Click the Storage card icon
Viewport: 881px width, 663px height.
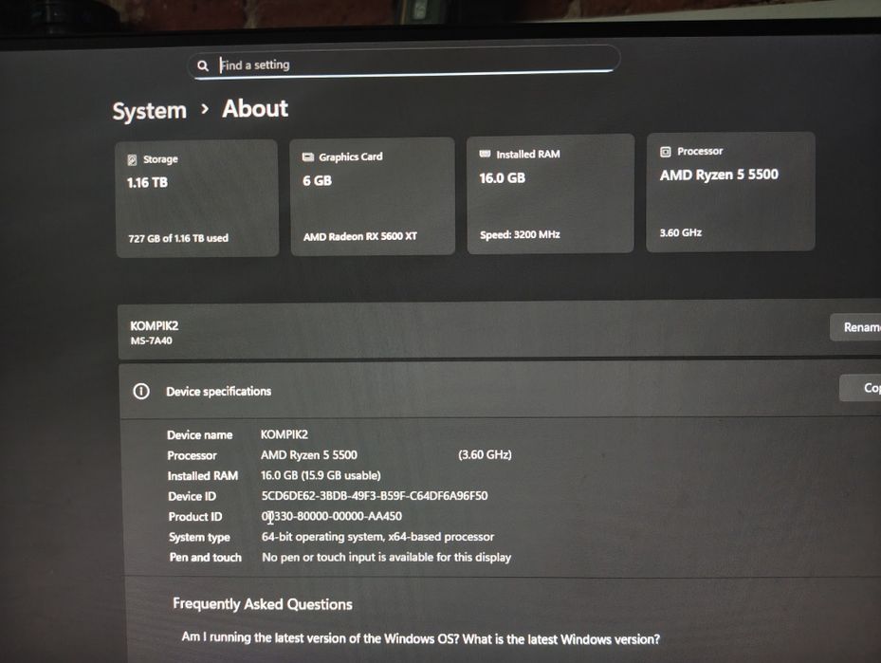point(132,160)
